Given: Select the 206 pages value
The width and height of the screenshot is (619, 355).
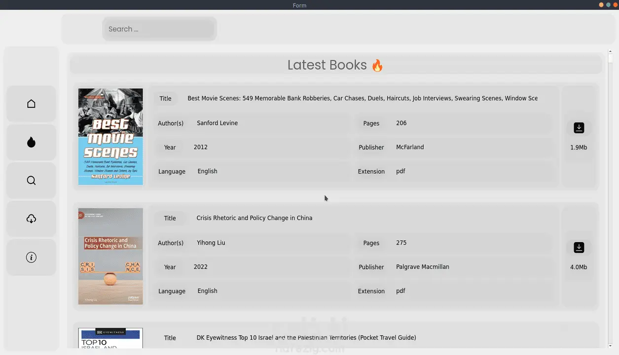Looking at the screenshot, I should click(401, 123).
